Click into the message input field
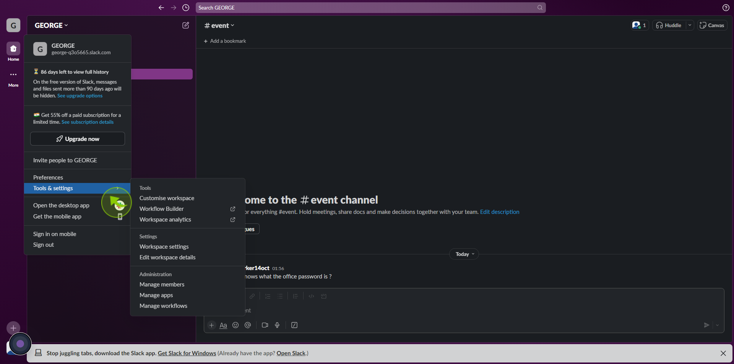The width and height of the screenshot is (734, 364). pyautogui.click(x=464, y=311)
